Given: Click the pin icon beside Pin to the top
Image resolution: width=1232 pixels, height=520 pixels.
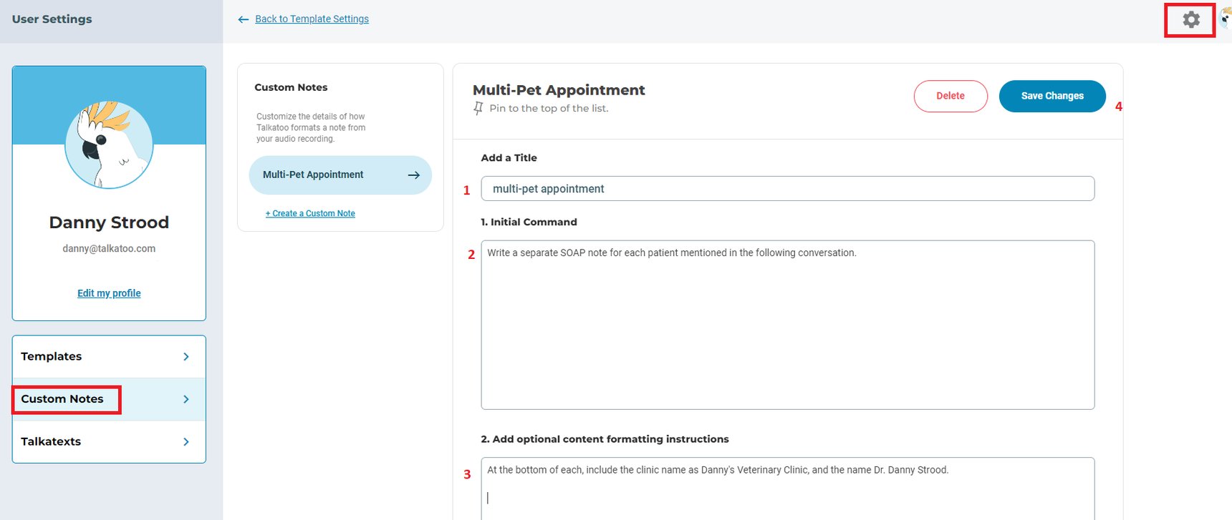Looking at the screenshot, I should click(478, 108).
